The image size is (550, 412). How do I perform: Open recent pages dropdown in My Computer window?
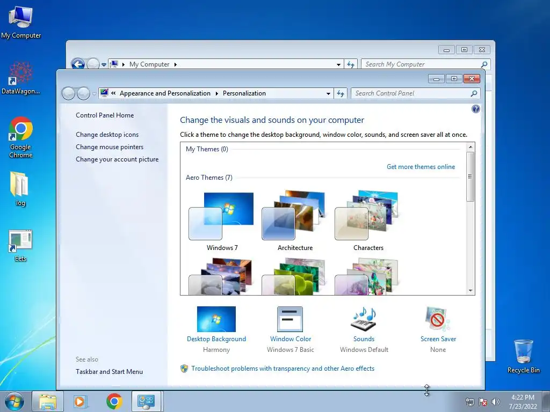[104, 64]
